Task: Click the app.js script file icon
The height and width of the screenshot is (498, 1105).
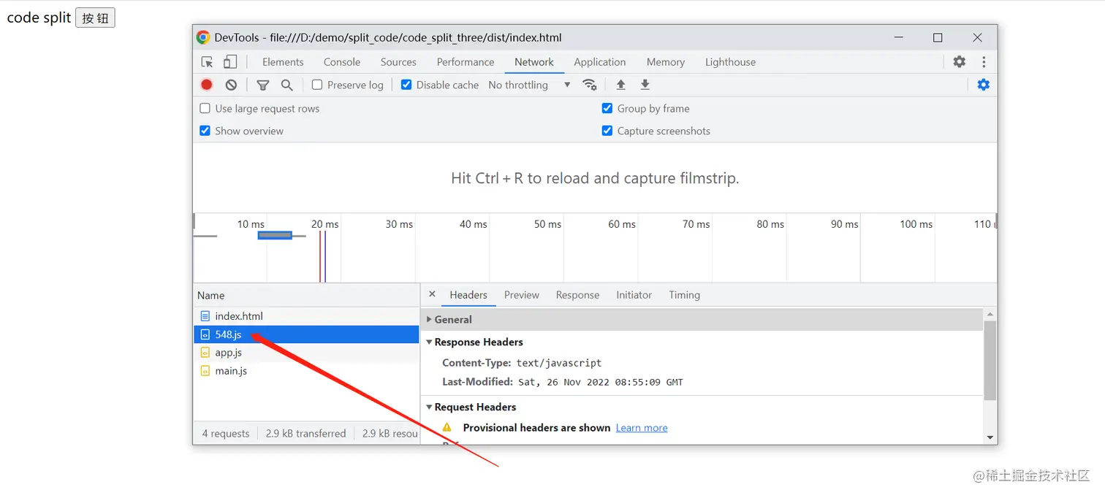Action: pyautogui.click(x=205, y=353)
